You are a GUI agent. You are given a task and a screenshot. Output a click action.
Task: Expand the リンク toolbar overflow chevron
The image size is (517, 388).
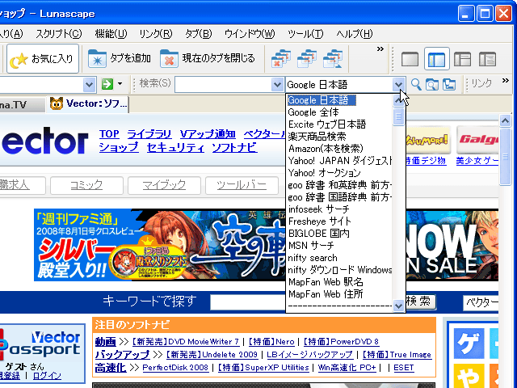(x=505, y=81)
